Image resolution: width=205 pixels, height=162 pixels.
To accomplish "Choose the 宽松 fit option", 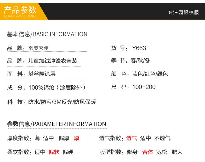I will coord(162,152).
